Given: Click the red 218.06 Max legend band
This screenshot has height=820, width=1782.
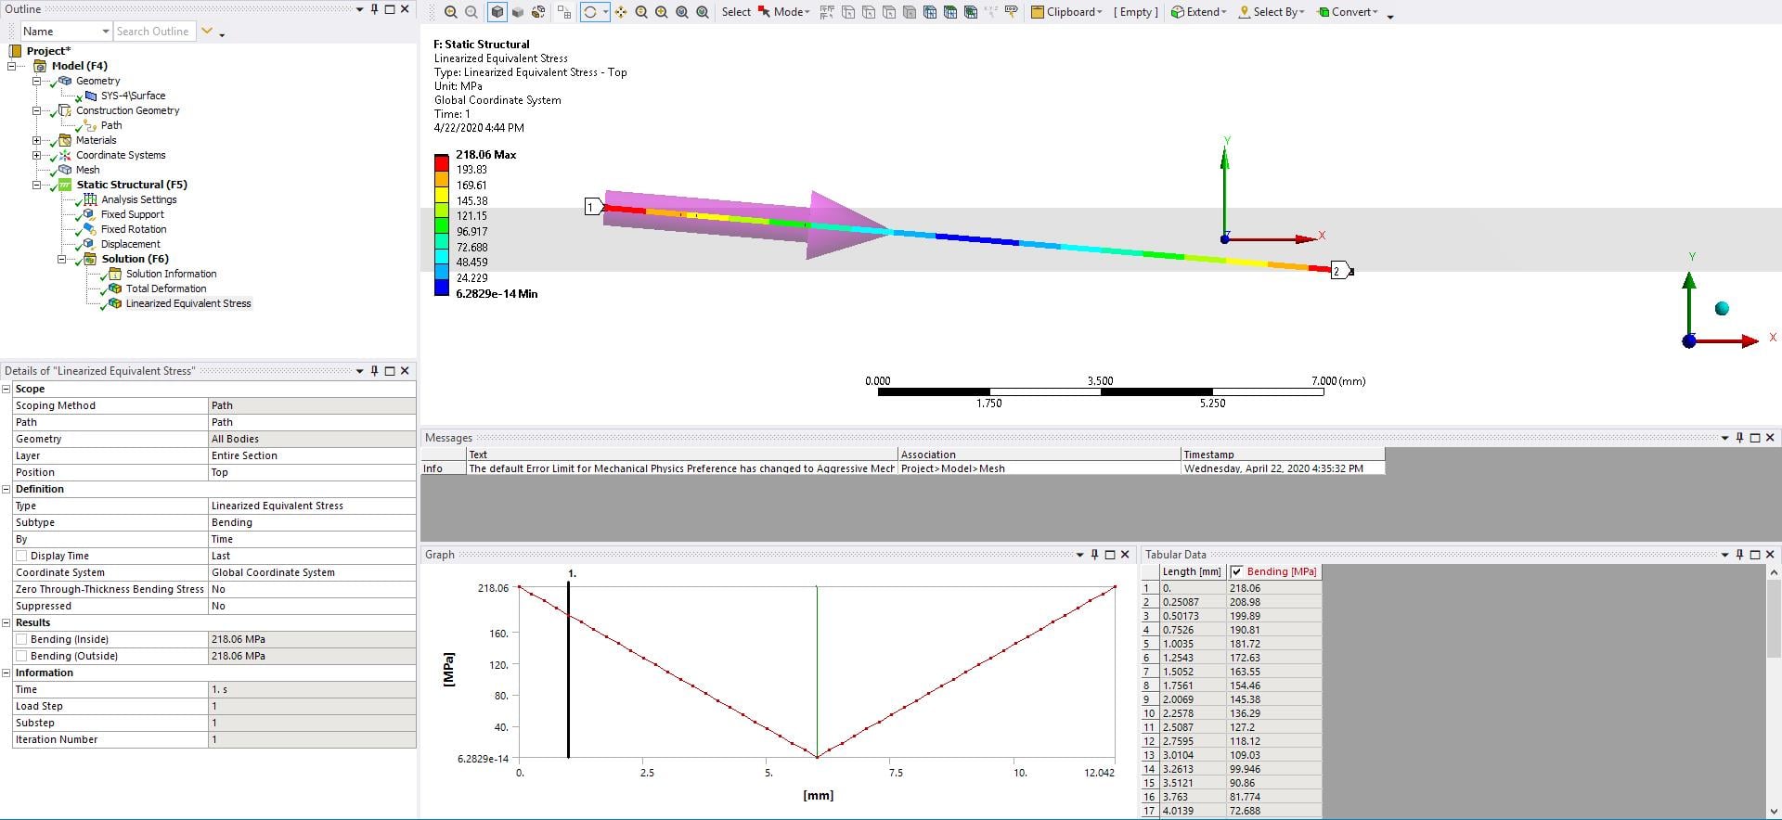Looking at the screenshot, I should [442, 162].
